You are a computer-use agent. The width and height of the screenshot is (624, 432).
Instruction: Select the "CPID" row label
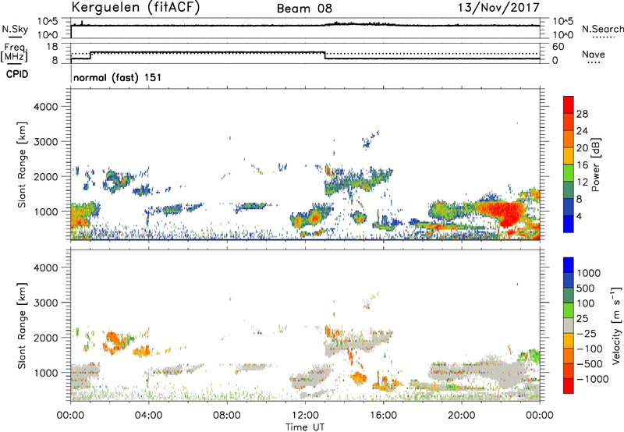[16, 74]
